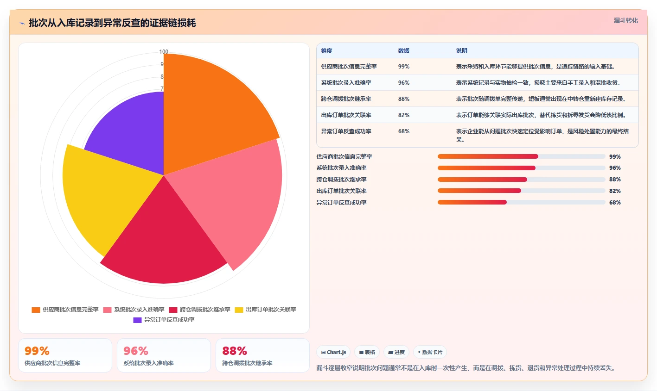Open the 99% 供应商批次信息完整率 stat card

[x=65, y=355]
